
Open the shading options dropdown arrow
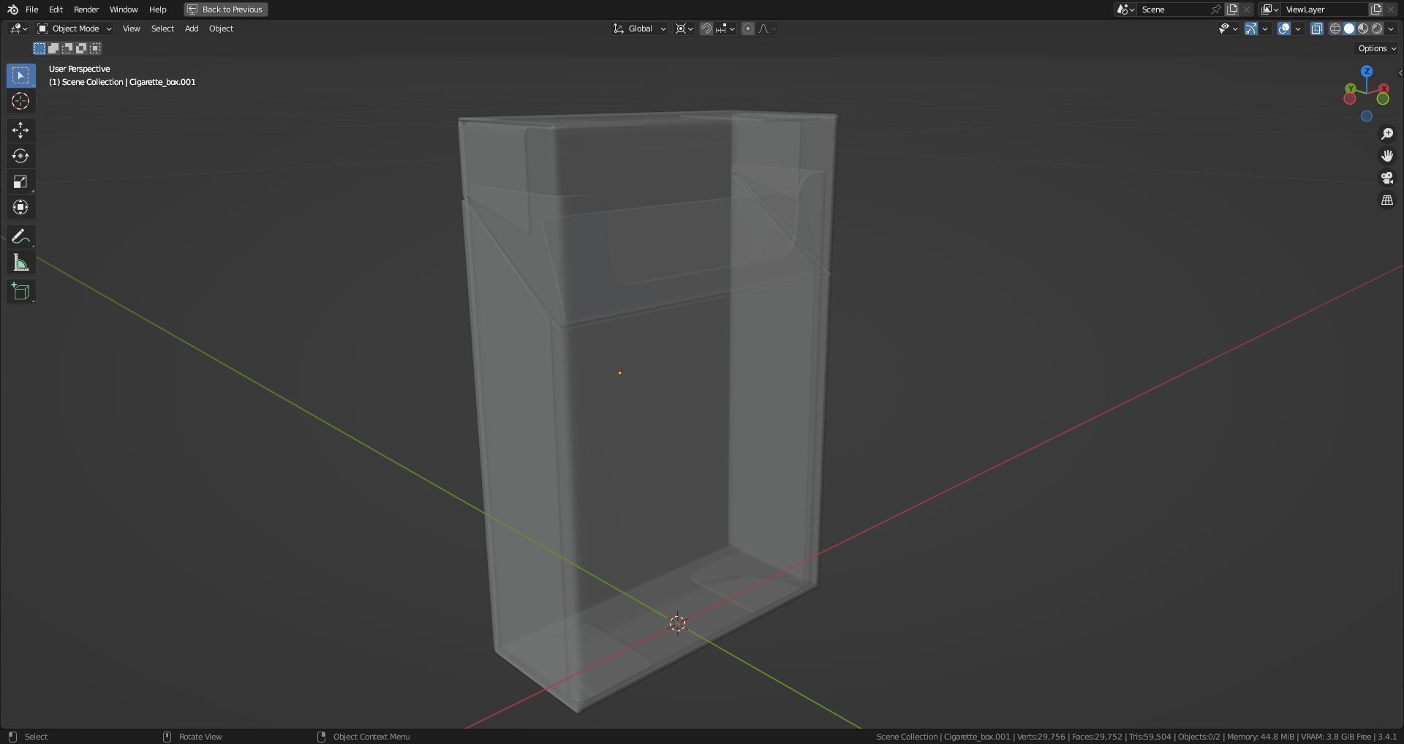pos(1391,29)
